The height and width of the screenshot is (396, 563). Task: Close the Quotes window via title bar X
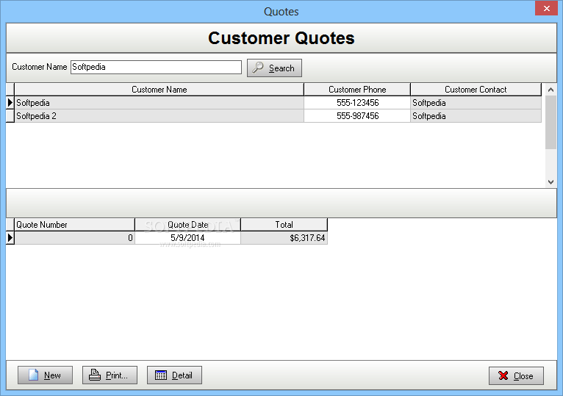coord(547,8)
